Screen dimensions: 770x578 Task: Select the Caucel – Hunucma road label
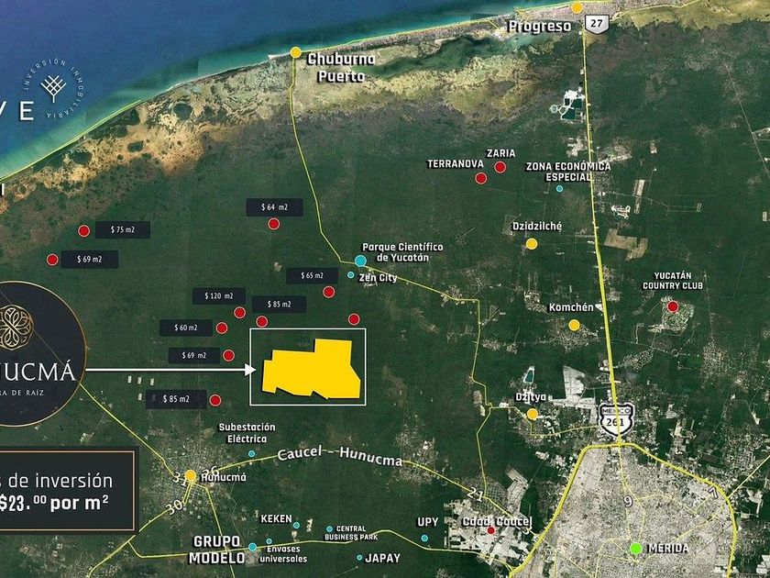click(x=340, y=455)
